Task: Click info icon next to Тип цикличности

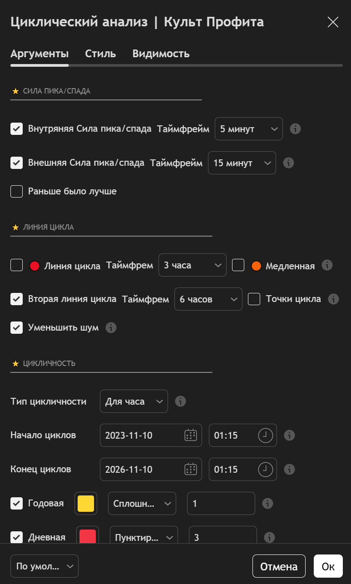Action: [x=181, y=401]
